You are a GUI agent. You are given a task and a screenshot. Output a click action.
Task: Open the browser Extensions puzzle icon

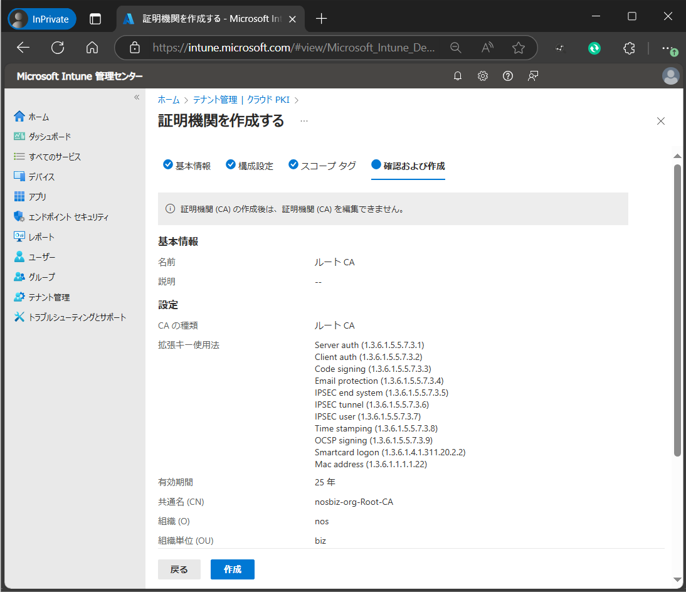(x=629, y=48)
